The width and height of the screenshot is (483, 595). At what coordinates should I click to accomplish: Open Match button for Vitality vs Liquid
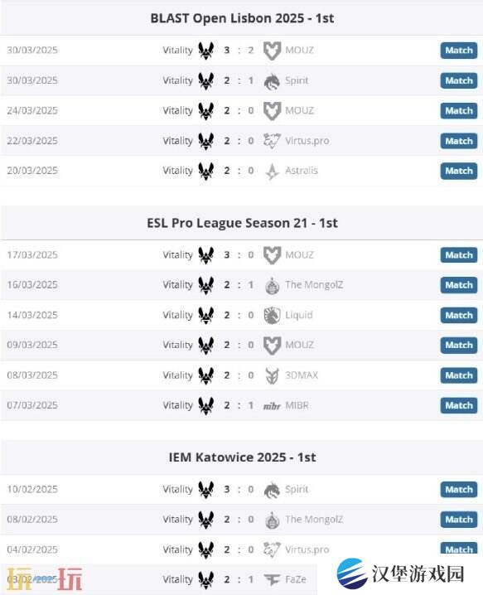459,316
